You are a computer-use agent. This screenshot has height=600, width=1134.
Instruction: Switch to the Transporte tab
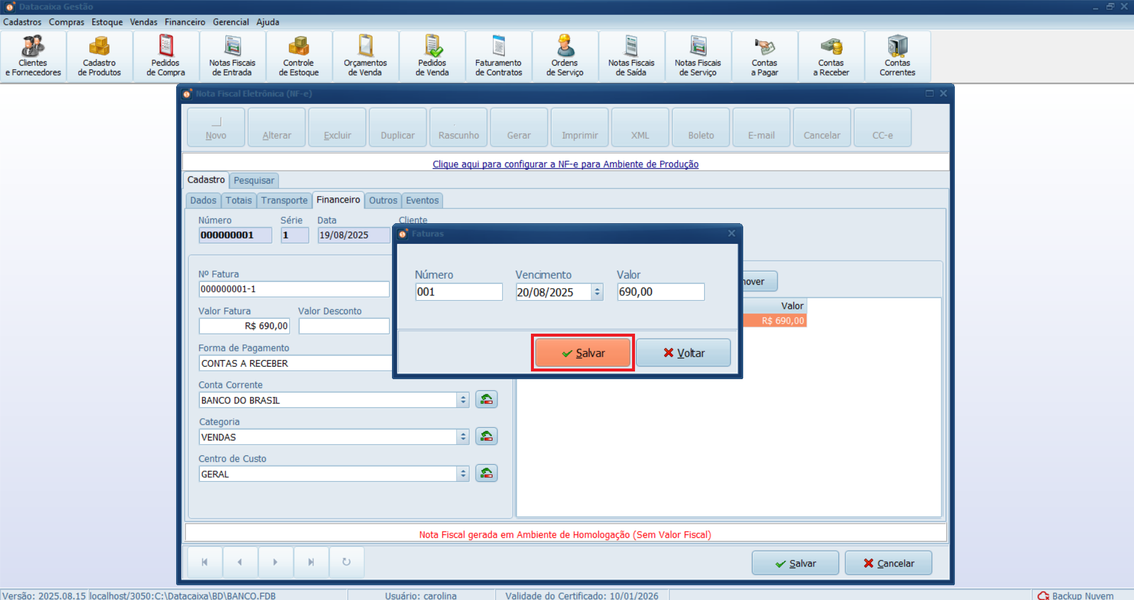(x=284, y=200)
